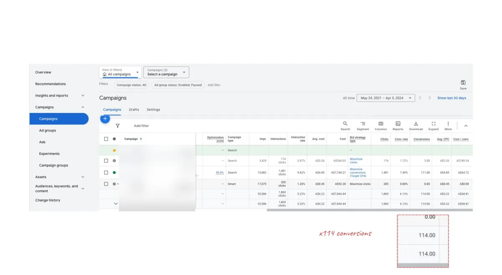Click the A$7,184.21 cost cell
The height and width of the screenshot is (275, 502).
point(338,172)
